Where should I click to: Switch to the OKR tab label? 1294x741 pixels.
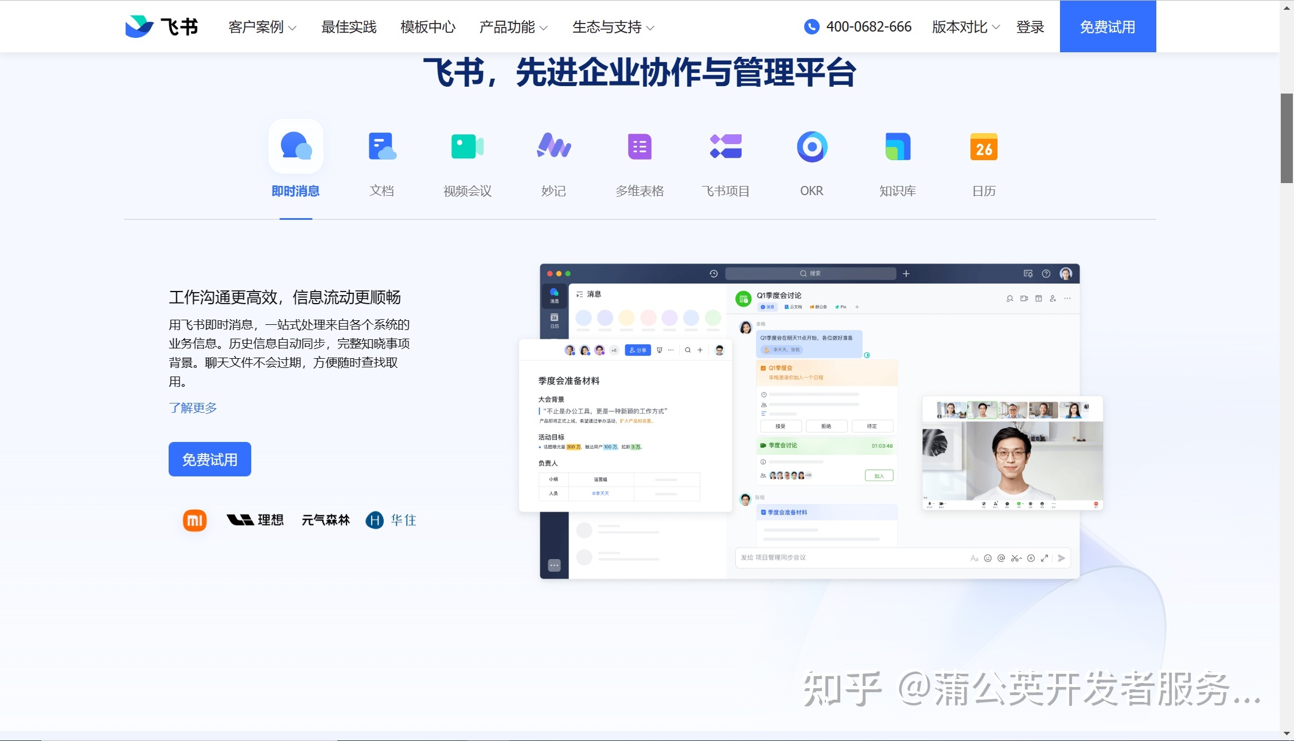812,191
